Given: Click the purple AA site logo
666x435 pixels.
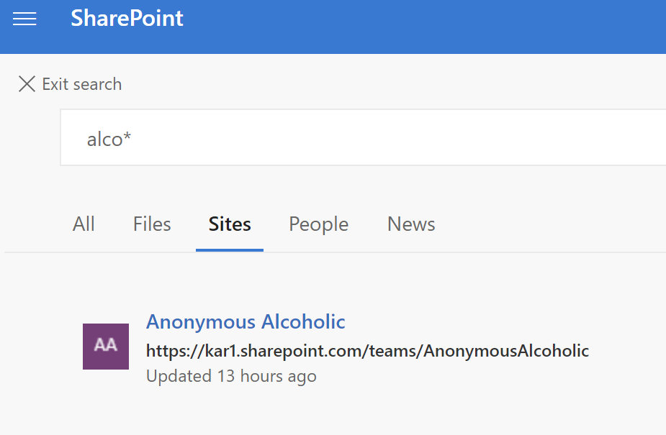Looking at the screenshot, I should [106, 347].
